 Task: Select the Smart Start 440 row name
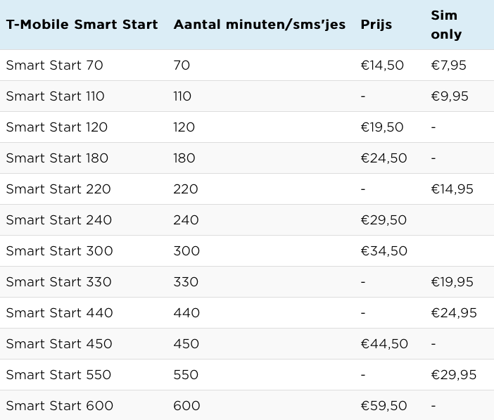60,313
